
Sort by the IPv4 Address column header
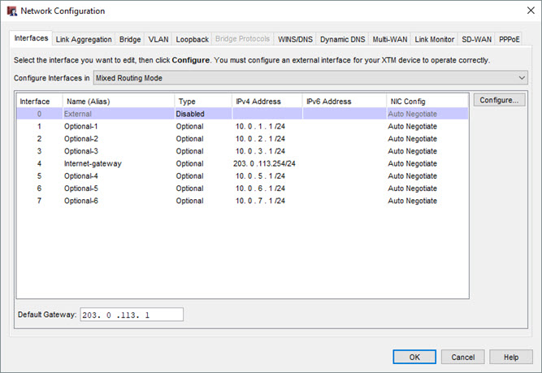(x=266, y=102)
